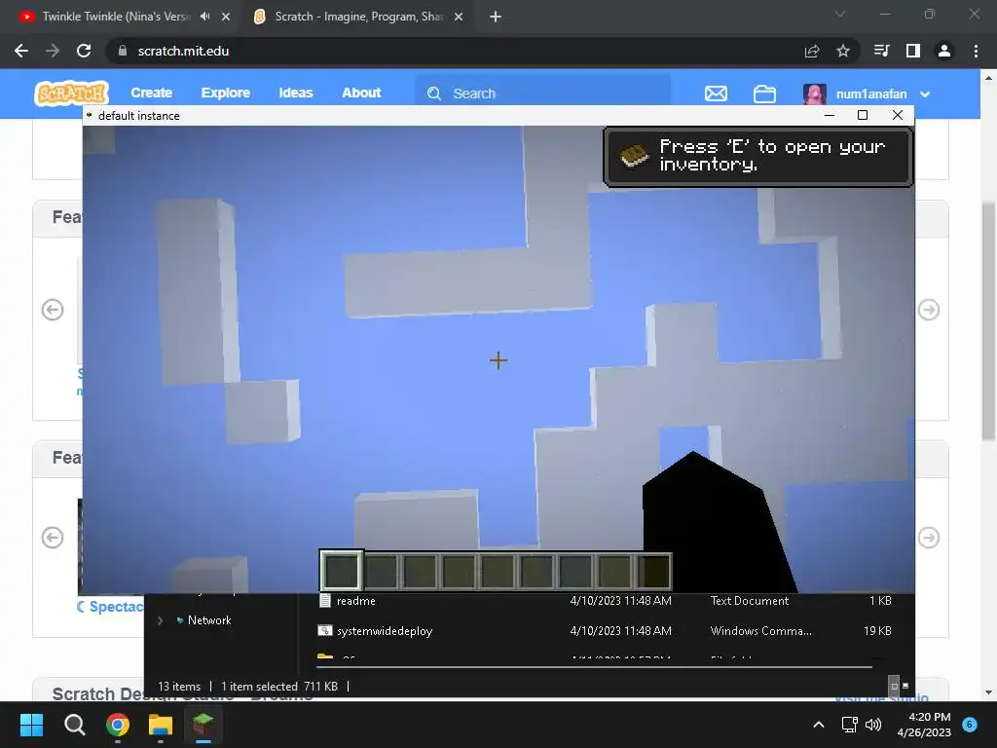The height and width of the screenshot is (748, 997).
Task: Open File Explorer from the taskbar
Action: pos(161,725)
